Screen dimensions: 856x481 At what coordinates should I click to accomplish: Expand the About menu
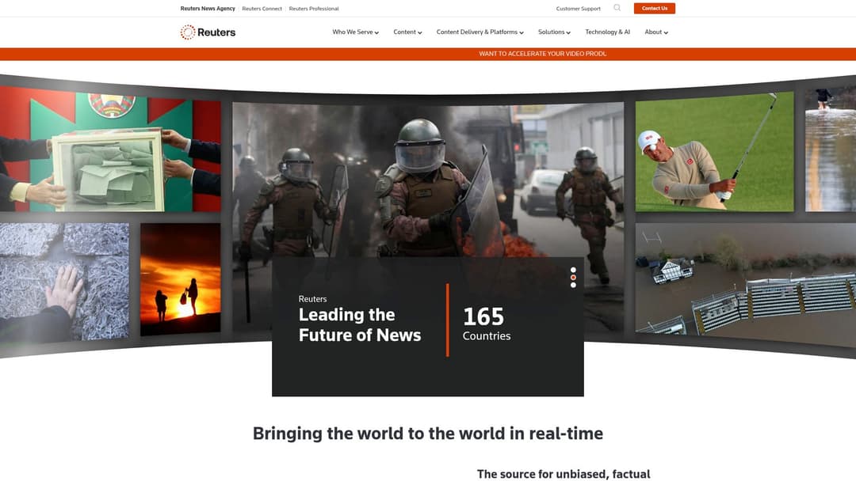pyautogui.click(x=656, y=32)
